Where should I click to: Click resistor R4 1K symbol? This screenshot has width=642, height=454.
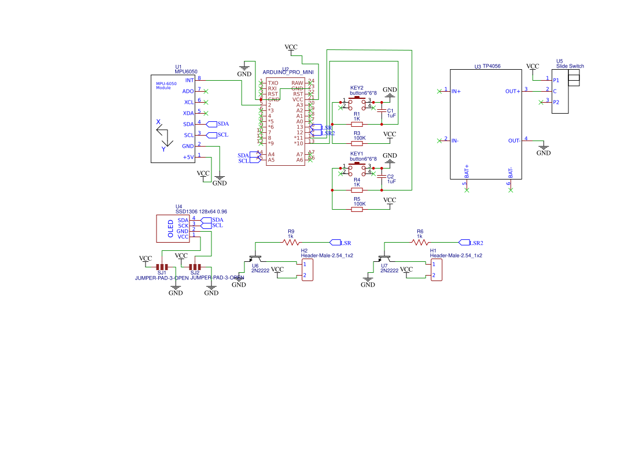coord(357,190)
